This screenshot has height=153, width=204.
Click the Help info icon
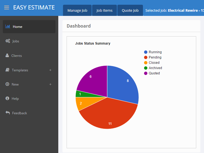[x=7, y=98]
